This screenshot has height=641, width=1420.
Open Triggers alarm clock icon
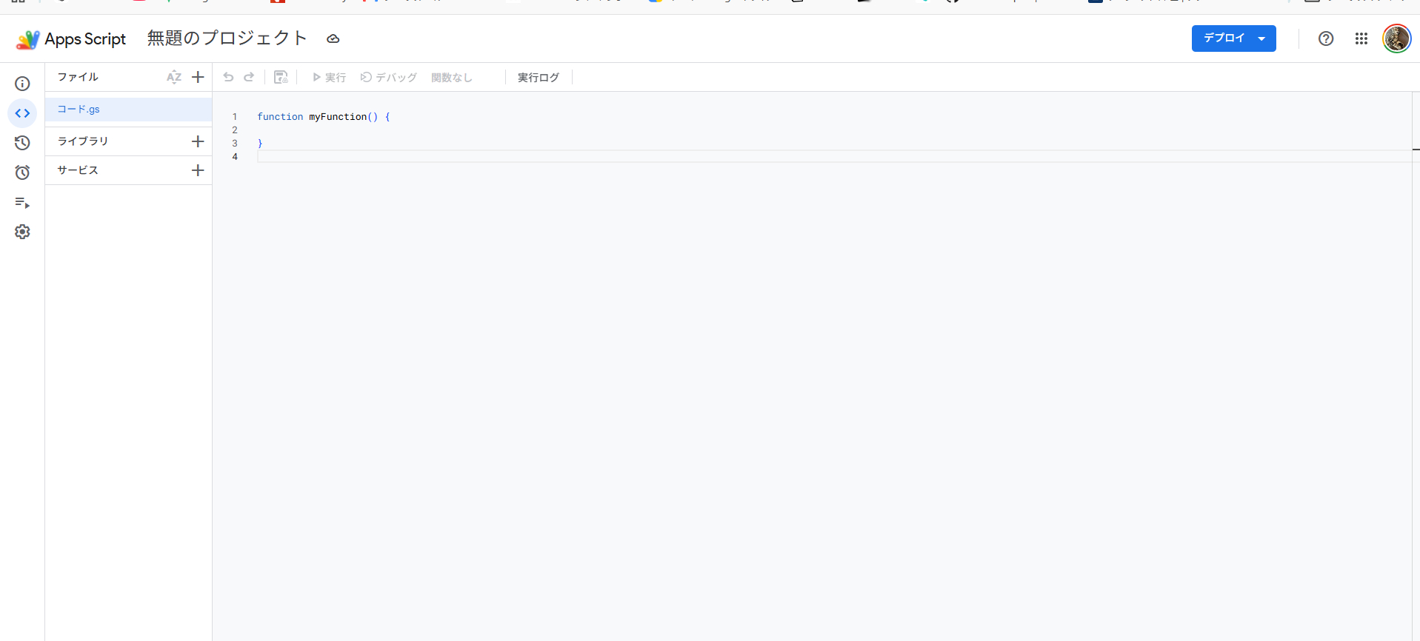(x=22, y=172)
